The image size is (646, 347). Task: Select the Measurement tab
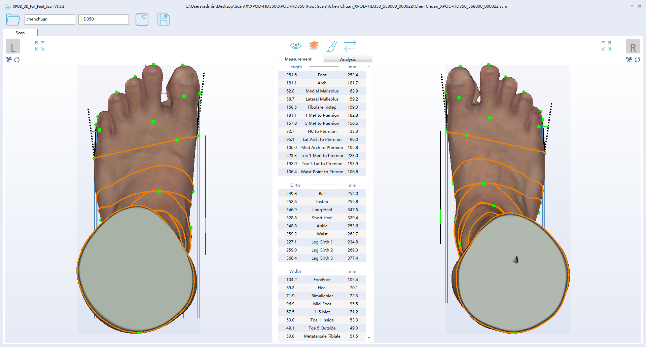click(x=298, y=59)
